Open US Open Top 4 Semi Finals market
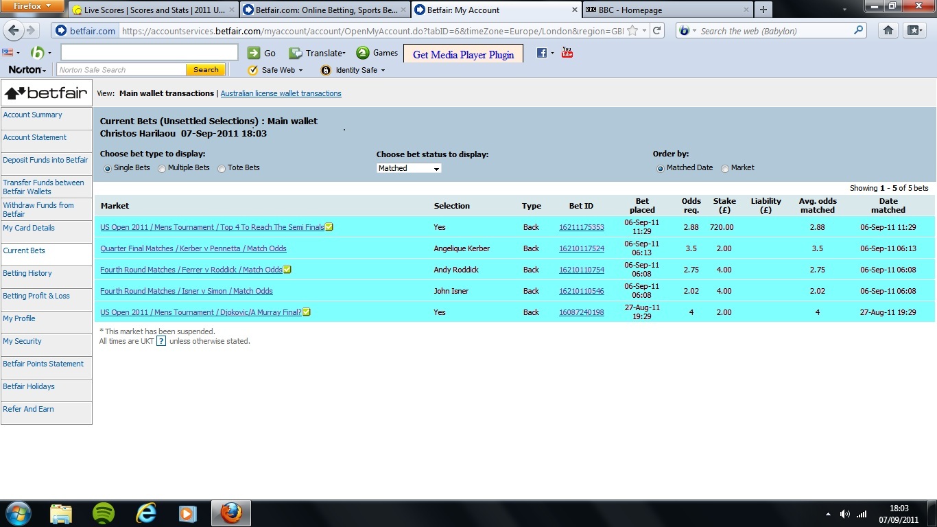Screen dimensions: 937x527 [x=212, y=227]
